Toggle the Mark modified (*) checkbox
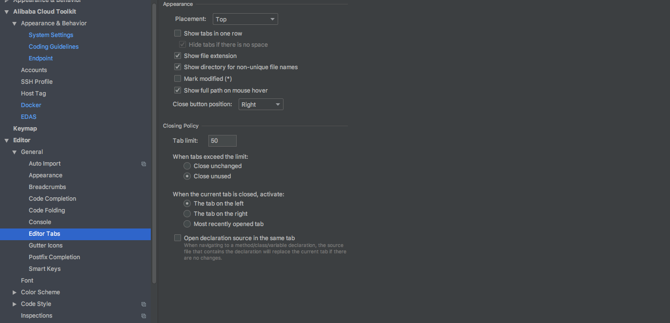The height and width of the screenshot is (323, 670). (x=178, y=78)
